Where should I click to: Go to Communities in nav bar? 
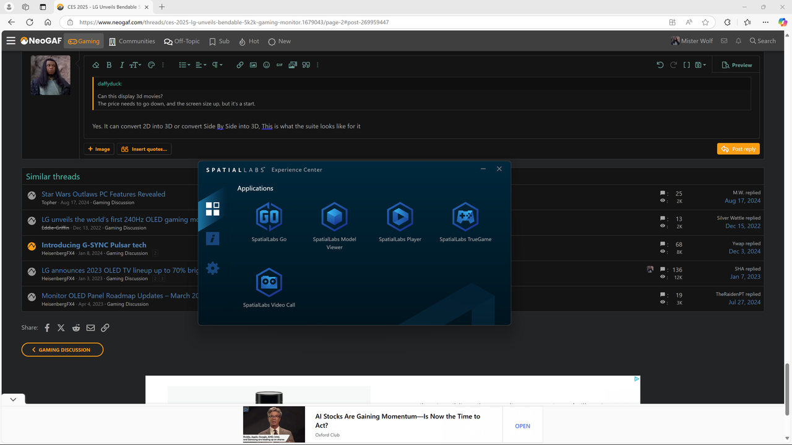click(x=132, y=41)
